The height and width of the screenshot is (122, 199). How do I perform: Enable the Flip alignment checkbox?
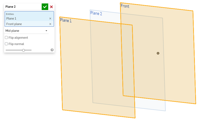tap(6, 38)
